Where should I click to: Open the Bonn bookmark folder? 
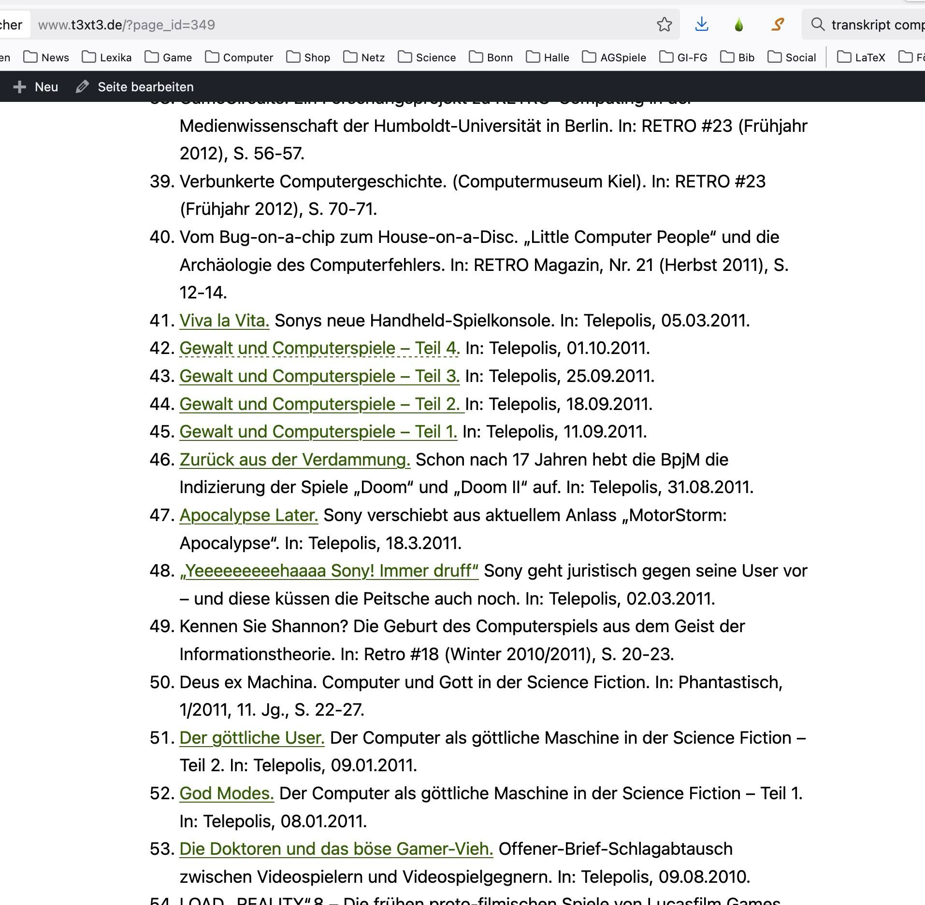[491, 57]
